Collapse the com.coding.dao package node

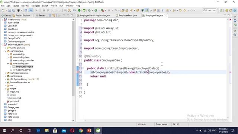coord(8,64)
